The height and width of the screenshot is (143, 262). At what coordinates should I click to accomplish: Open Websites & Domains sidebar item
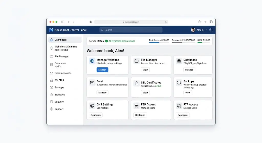[x=65, y=48]
